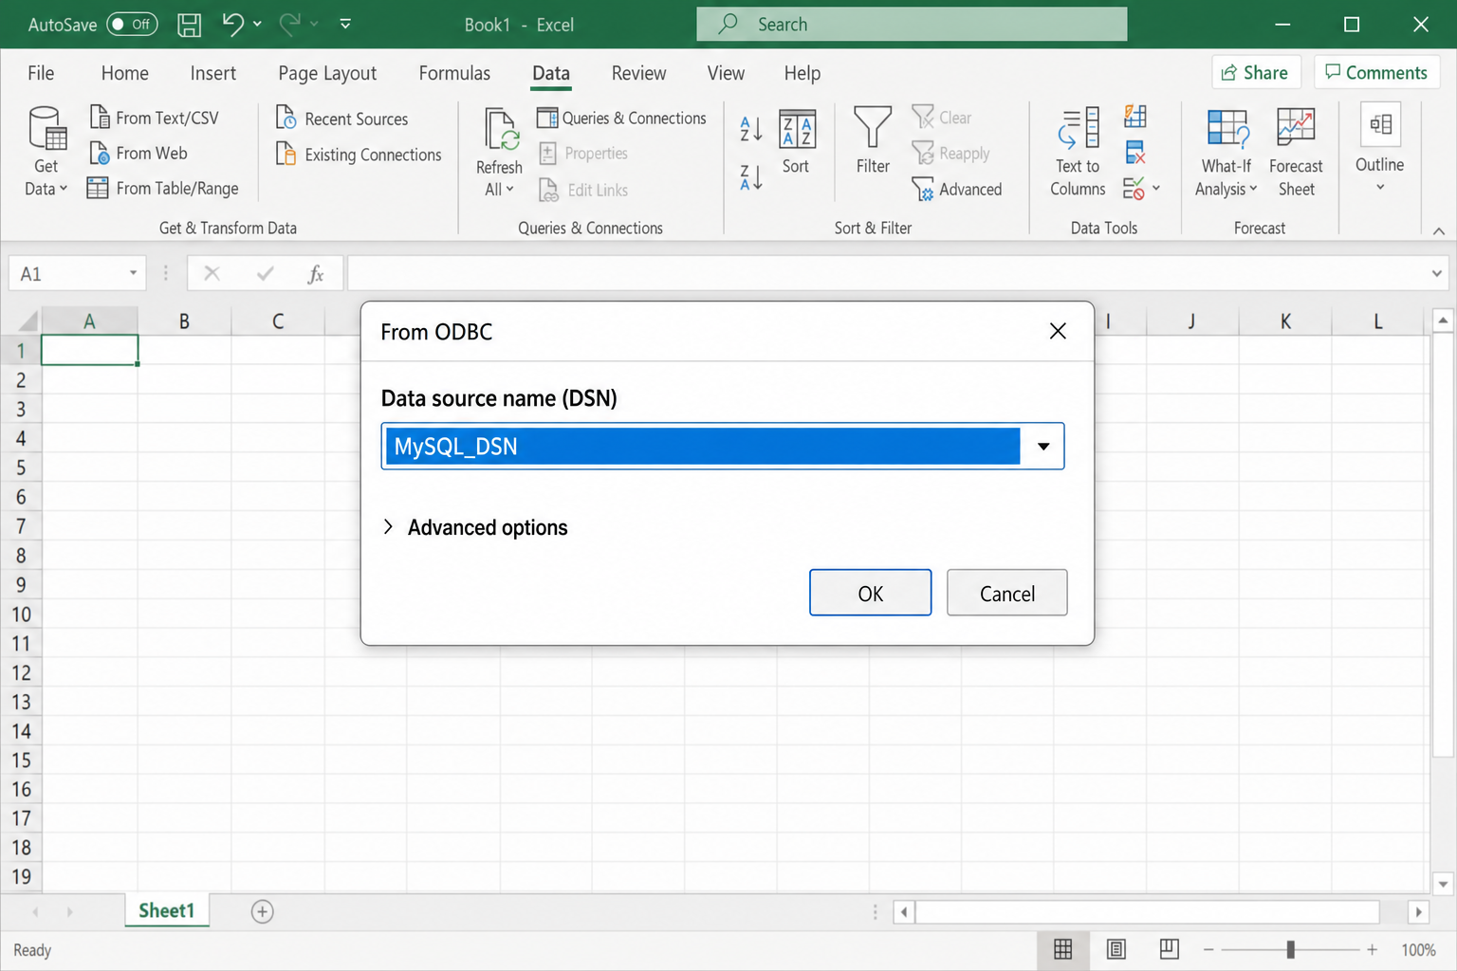This screenshot has width=1457, height=971.
Task: Open the DSN dropdown list
Action: [1043, 447]
